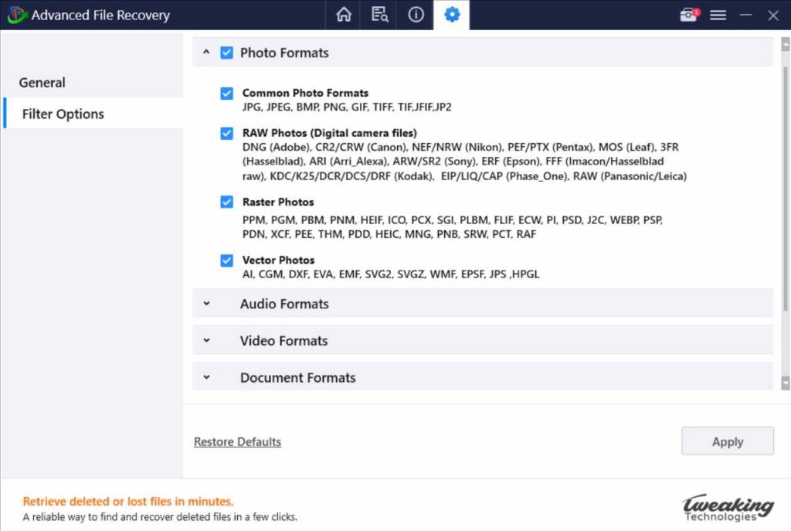791x531 pixels.
Task: Click the 'Raster Photos' label
Action: [x=278, y=202]
